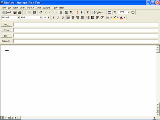Toggle Bold formatting
This screenshot has height=120, width=160.
[54, 17]
